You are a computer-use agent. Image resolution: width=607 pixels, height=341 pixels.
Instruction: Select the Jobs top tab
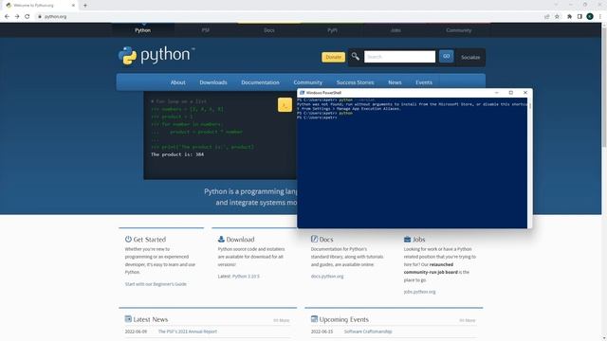395,30
